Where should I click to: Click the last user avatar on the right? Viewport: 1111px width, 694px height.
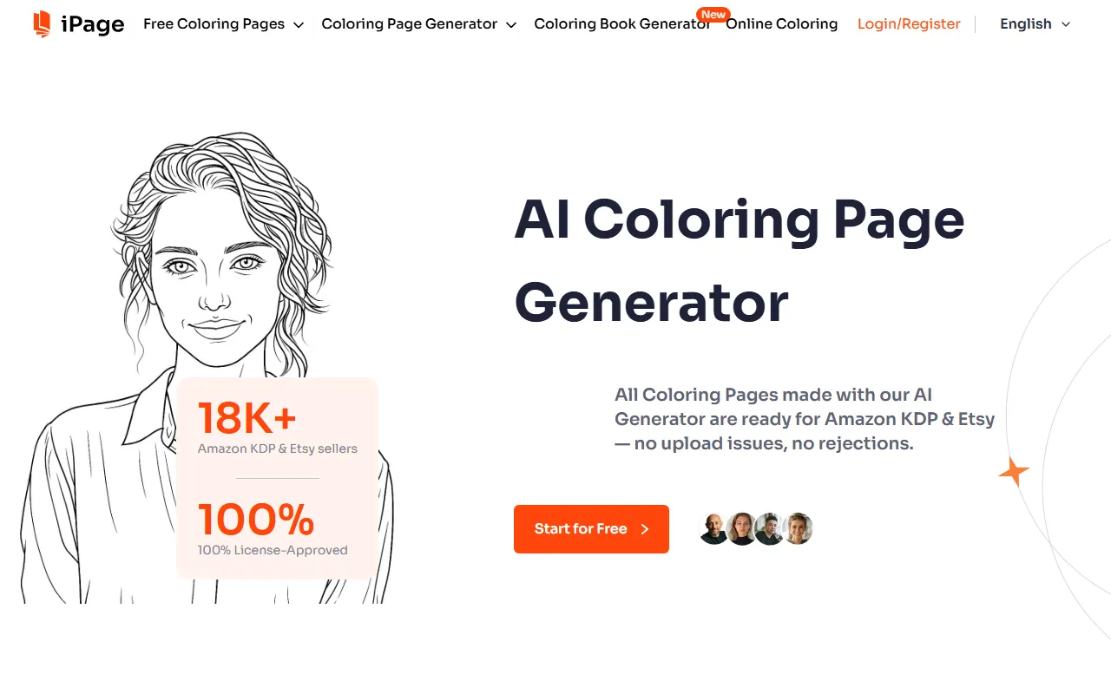(x=797, y=528)
